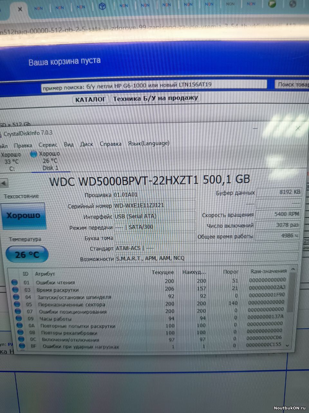Open Техника Б/У на продажу link
Screen dimensions: 309x413
(155, 98)
